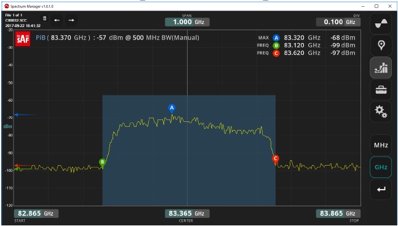Click the MAX label for marker A
The image size is (398, 226).
[x=263, y=38]
